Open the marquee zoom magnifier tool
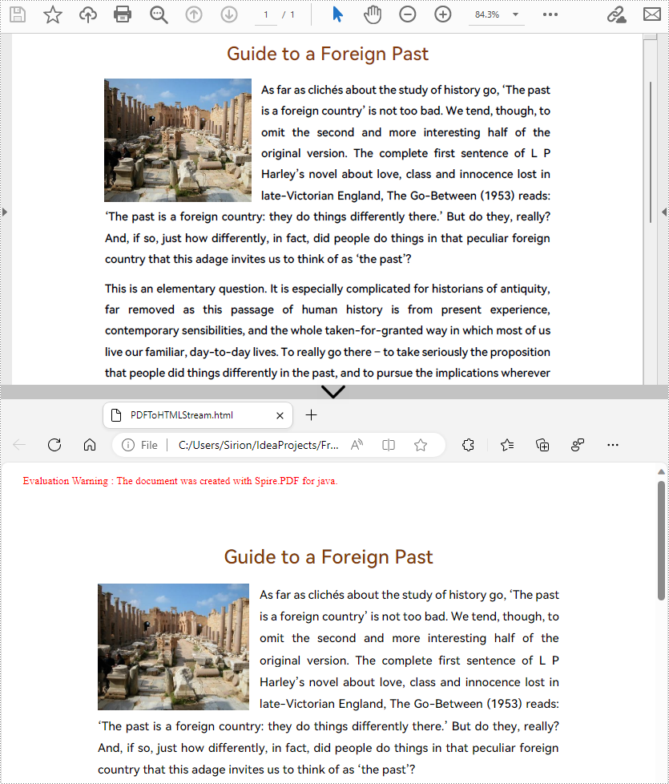The width and height of the screenshot is (669, 784). click(x=158, y=14)
